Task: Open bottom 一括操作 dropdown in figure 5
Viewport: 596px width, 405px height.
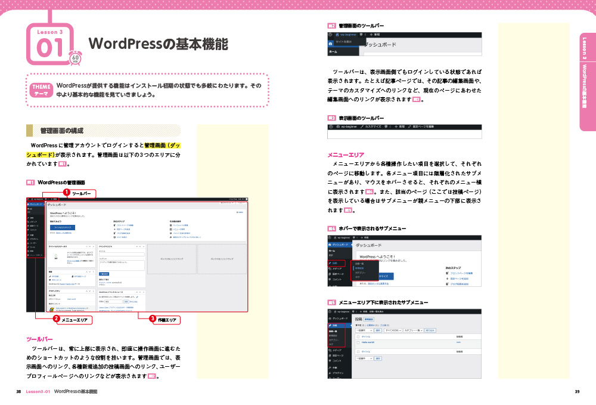Action: [x=364, y=358]
